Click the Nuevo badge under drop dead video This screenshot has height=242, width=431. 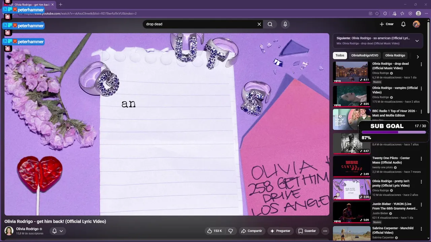377,82
